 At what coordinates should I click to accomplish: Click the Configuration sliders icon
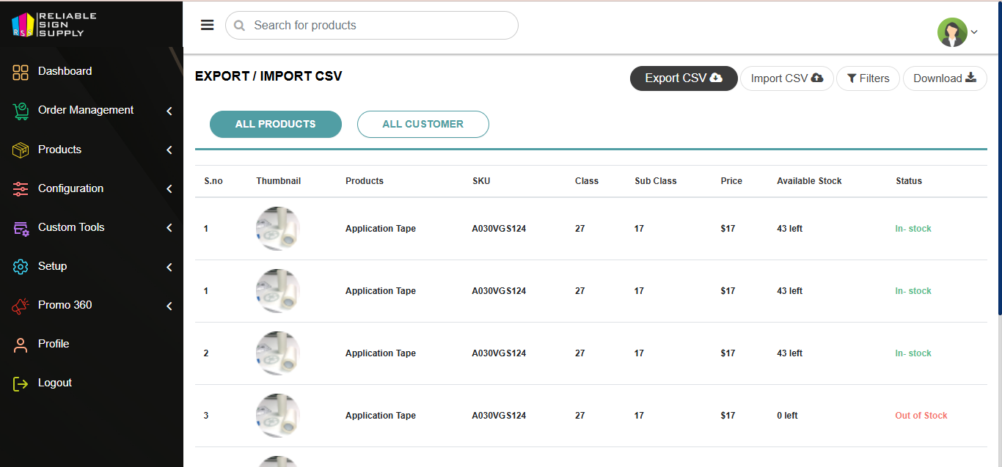tap(21, 188)
